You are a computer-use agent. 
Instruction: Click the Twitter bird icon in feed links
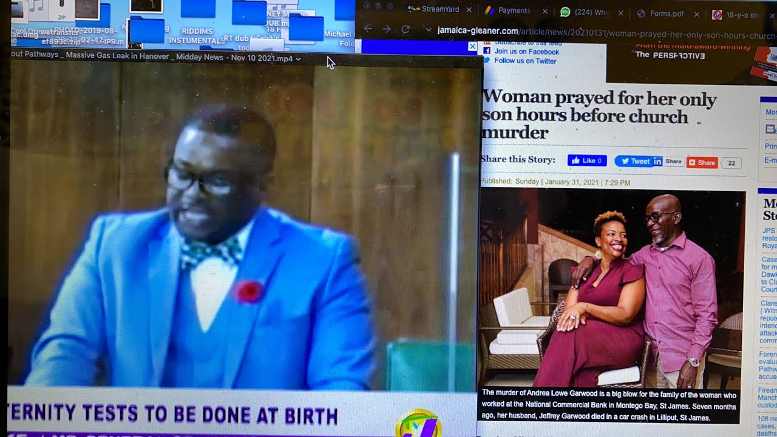[x=487, y=61]
